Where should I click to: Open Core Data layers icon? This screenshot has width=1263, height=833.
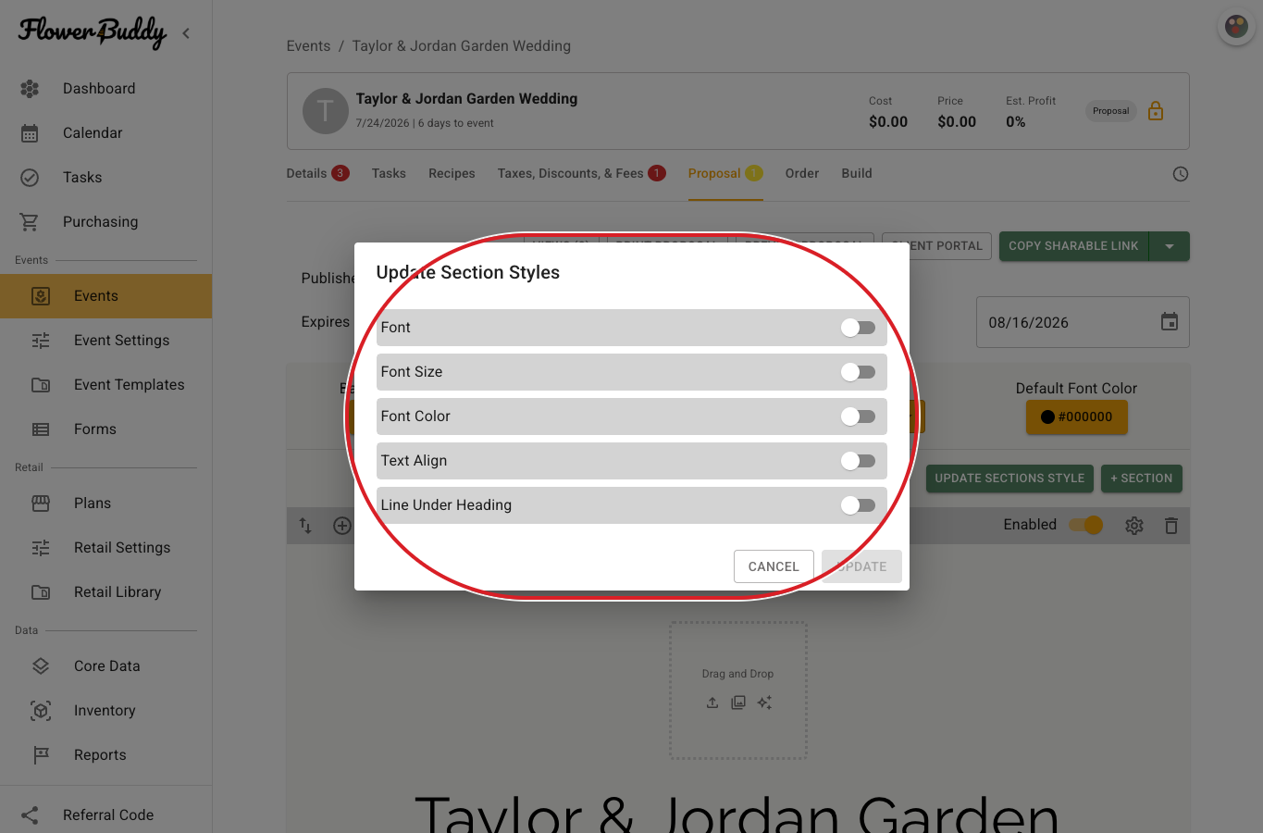(41, 666)
